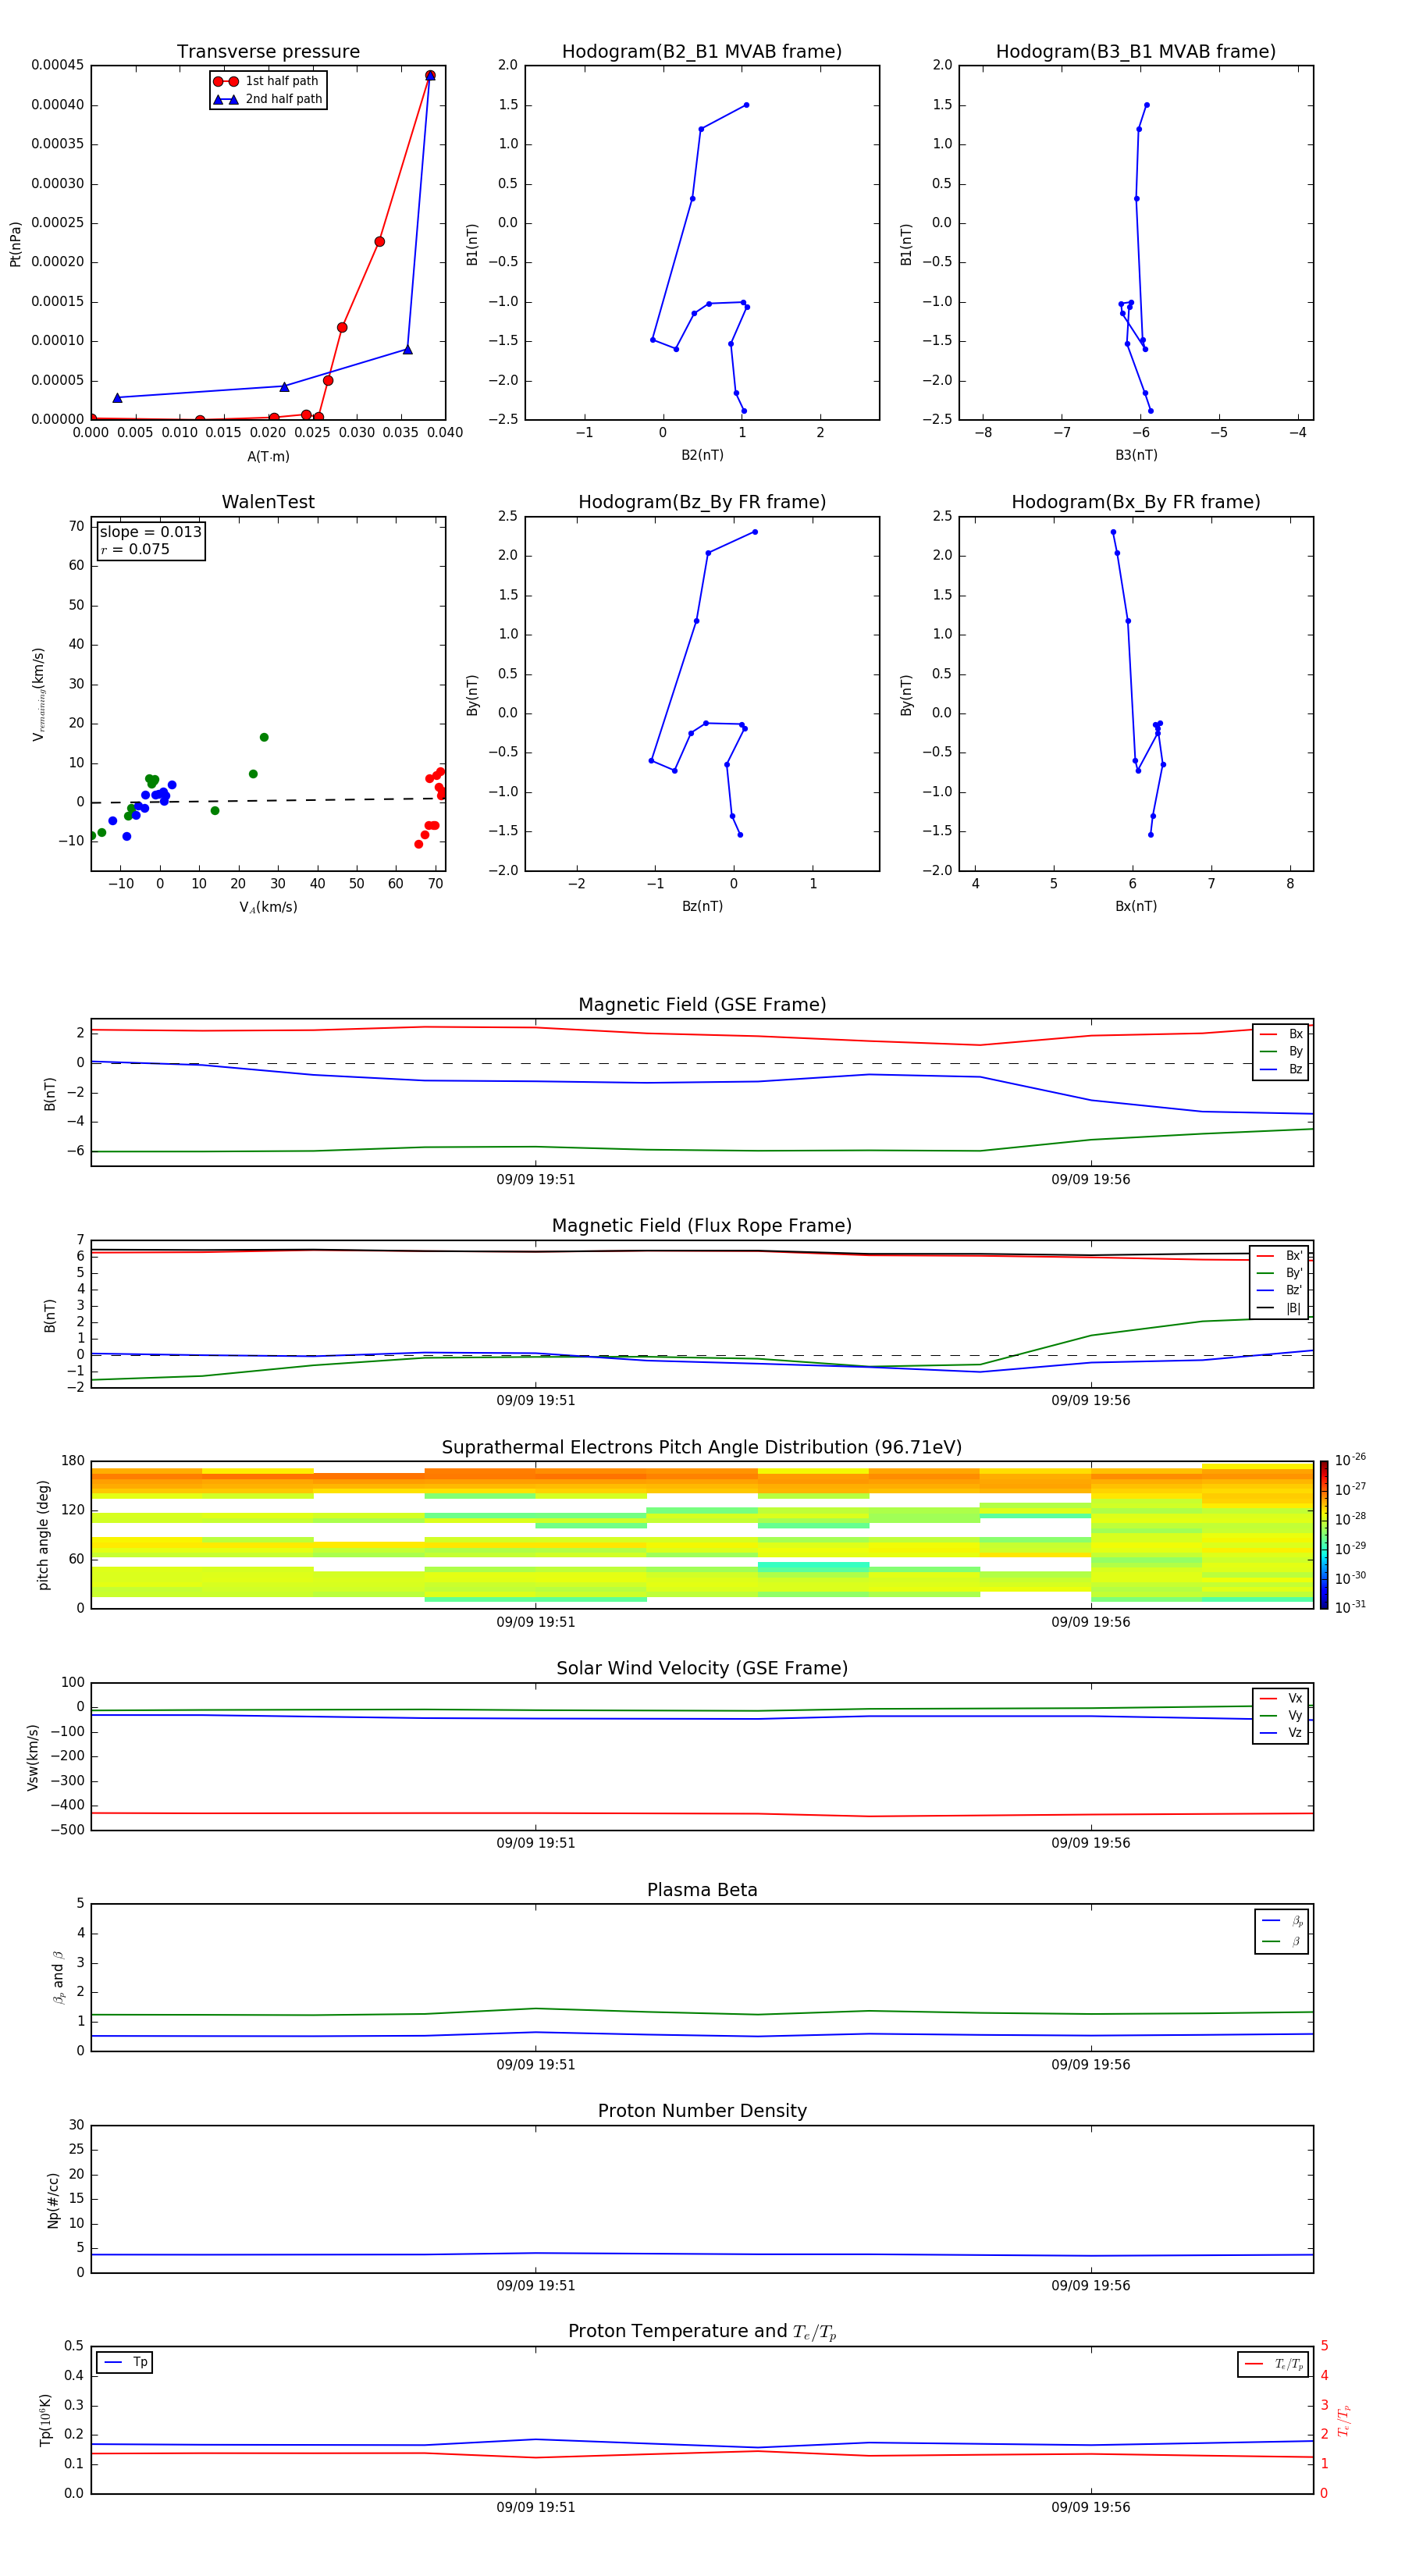Click the 'B2(nT)' x-axis label
This screenshot has width=1405, height=2576.
[702, 455]
